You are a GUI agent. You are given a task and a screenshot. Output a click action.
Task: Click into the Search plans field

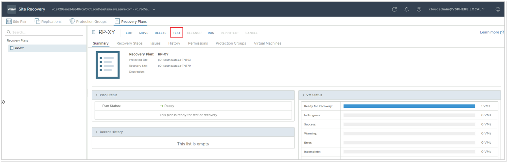click(45, 32)
